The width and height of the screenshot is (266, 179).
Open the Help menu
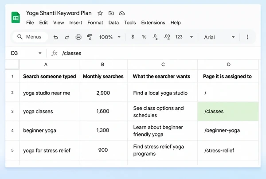point(176,23)
